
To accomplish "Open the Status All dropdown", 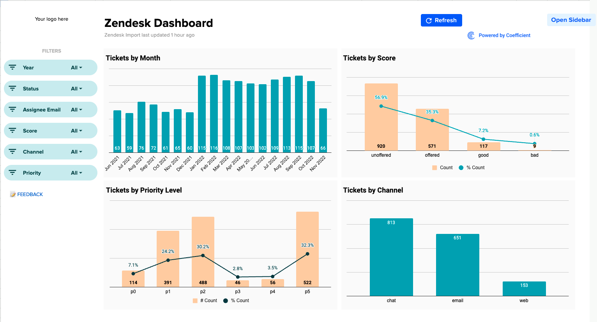I will (x=76, y=88).
